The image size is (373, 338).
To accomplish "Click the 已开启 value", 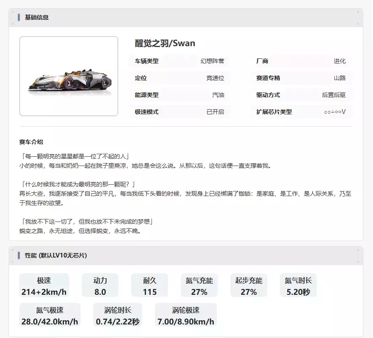I will 215,112.
